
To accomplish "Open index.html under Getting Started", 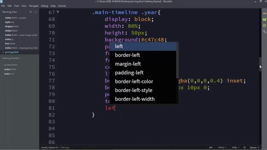I will [x=10, y=70].
